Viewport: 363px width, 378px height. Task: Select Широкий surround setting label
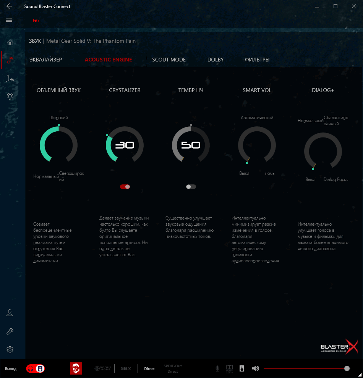coord(58,118)
